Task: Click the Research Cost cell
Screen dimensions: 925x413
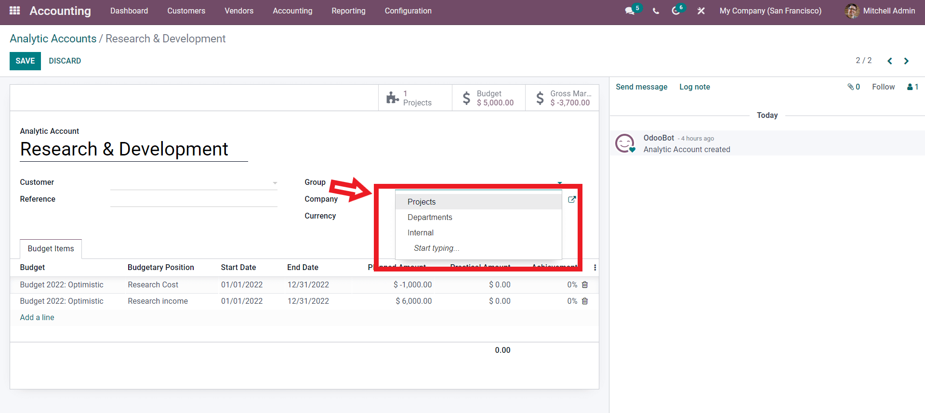Action: (x=153, y=284)
